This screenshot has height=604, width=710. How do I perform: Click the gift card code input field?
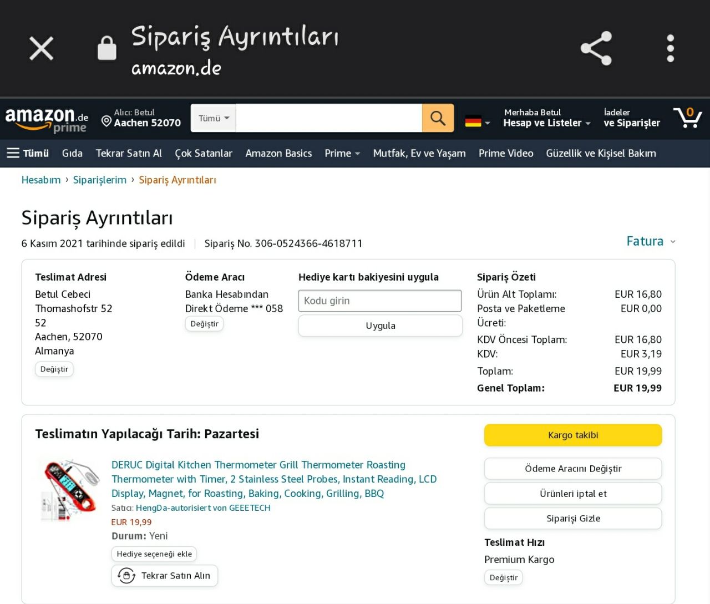point(379,301)
